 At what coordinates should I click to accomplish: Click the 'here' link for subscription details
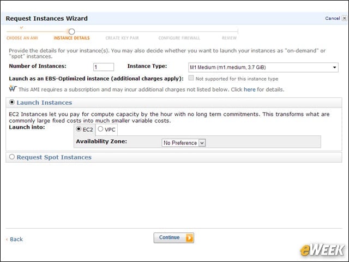pos(250,90)
